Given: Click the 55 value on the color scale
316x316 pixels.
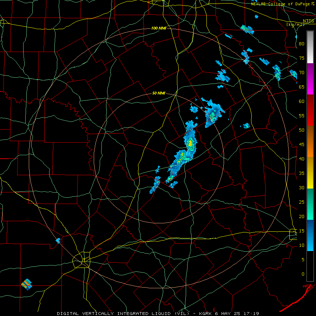Looking at the screenshot, I should 302,116.
